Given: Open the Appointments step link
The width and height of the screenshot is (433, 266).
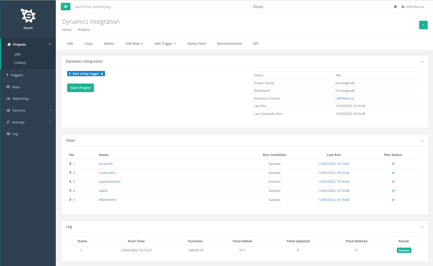Looking at the screenshot, I should (x=110, y=181).
